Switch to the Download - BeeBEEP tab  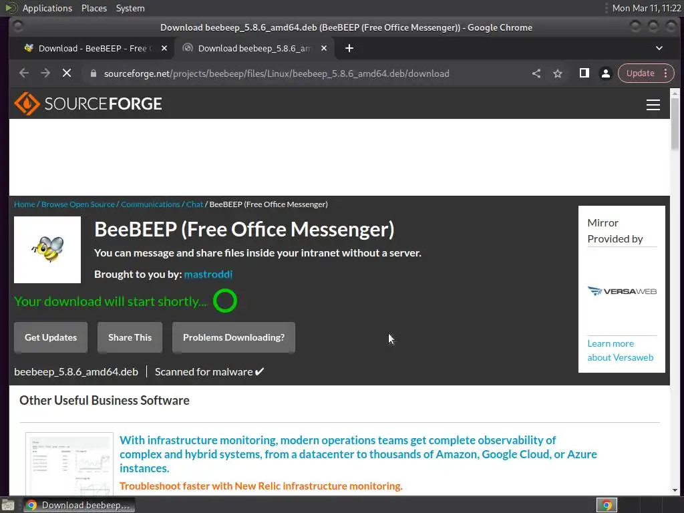93,48
